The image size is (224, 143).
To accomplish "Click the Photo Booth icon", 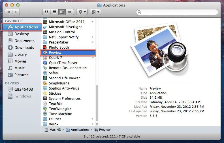I will (45, 47).
